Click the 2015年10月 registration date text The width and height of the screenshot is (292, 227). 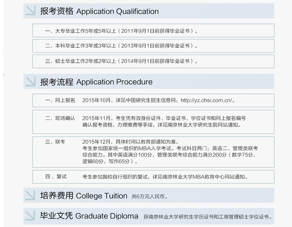(96, 100)
